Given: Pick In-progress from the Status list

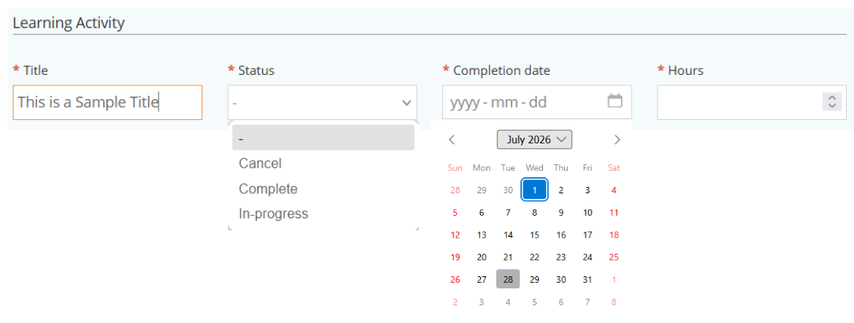Looking at the screenshot, I should (x=273, y=213).
